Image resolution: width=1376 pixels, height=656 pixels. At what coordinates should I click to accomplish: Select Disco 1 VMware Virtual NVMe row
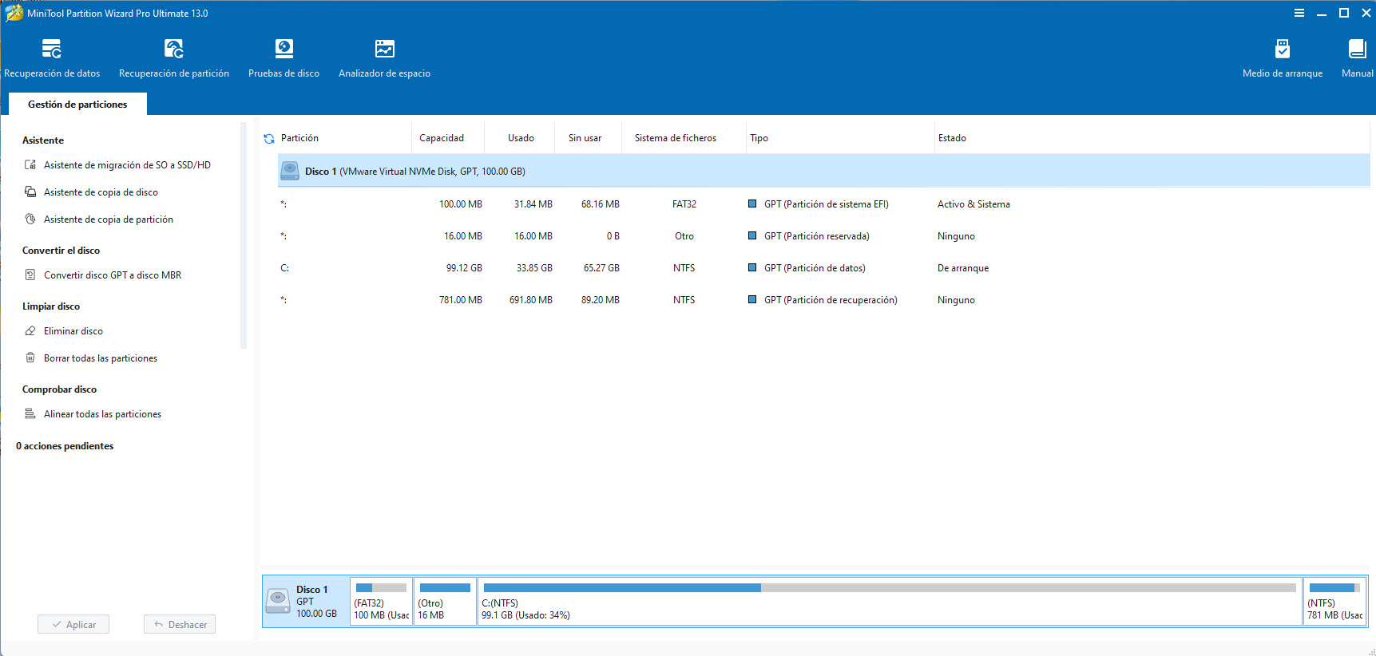[x=823, y=171]
